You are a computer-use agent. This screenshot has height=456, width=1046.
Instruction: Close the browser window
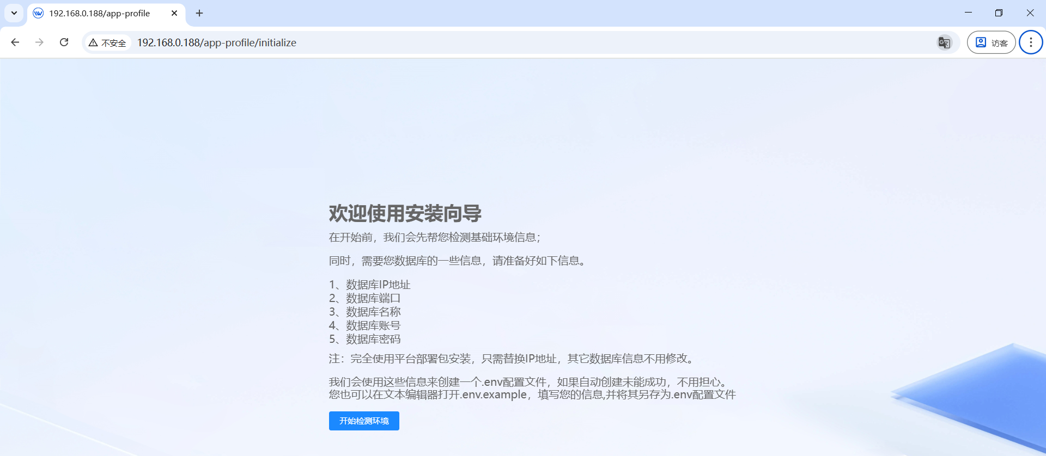point(1030,13)
